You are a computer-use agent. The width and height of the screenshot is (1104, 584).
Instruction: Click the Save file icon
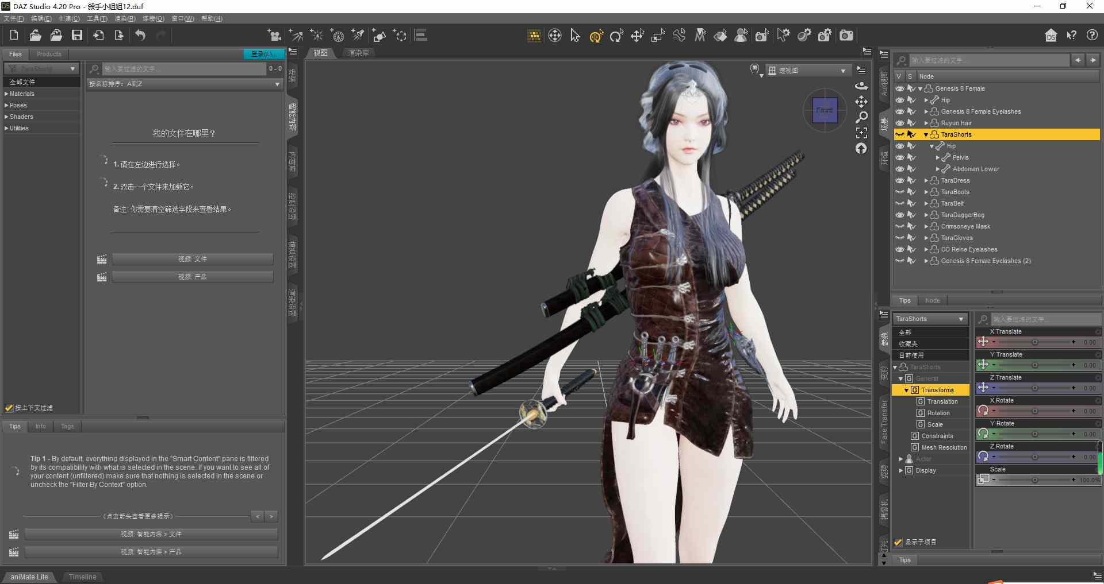[x=76, y=36]
